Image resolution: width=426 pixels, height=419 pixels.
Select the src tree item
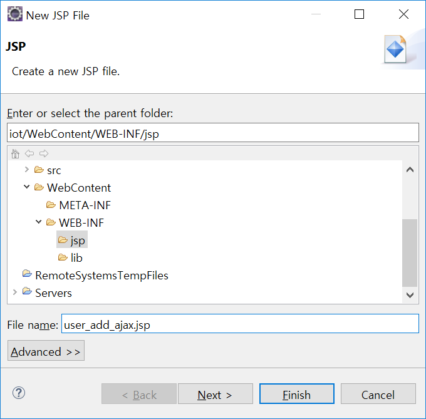point(54,170)
